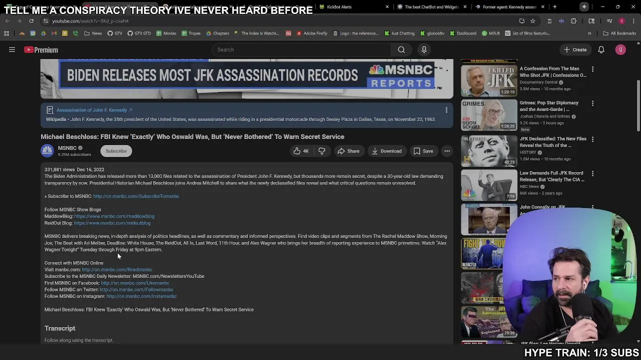The height and width of the screenshot is (360, 641).
Task: Open the Just Chatting bookmark
Action: coord(400,33)
